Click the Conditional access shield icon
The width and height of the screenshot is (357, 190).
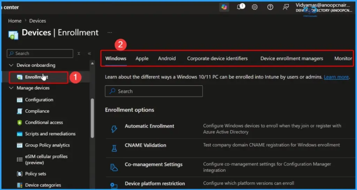[20, 122]
